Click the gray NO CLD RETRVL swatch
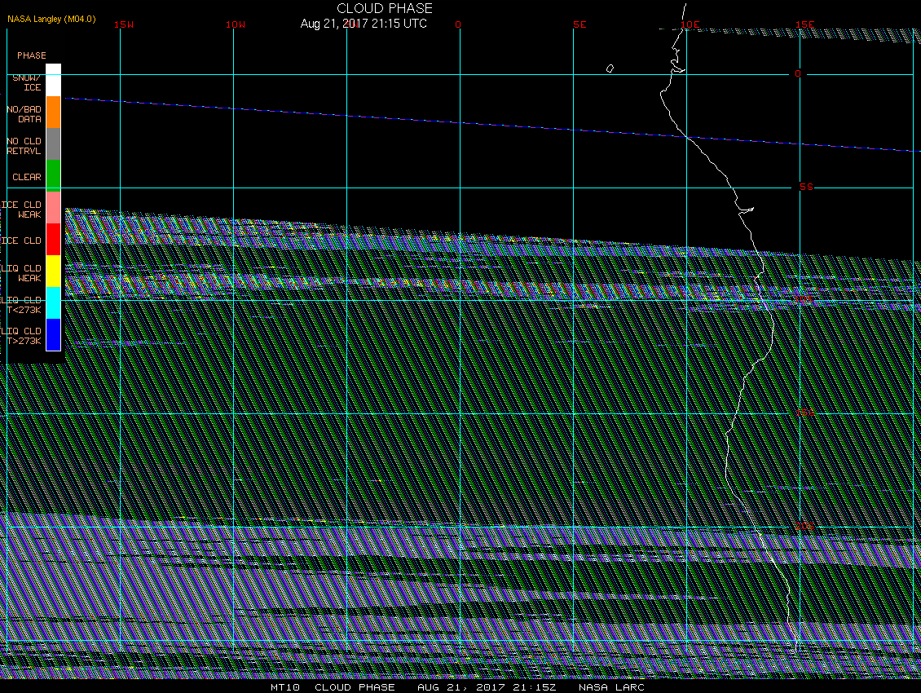The width and height of the screenshot is (921, 693). [x=54, y=144]
